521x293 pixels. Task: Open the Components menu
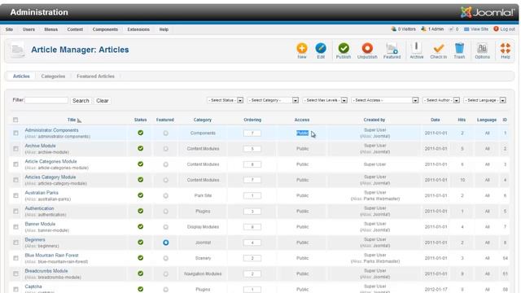105,29
